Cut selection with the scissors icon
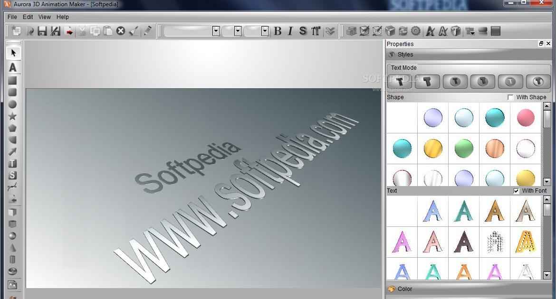The height and width of the screenshot is (299, 556). [82, 31]
